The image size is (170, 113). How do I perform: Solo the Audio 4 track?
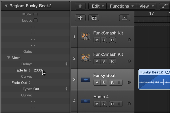tap(103, 104)
